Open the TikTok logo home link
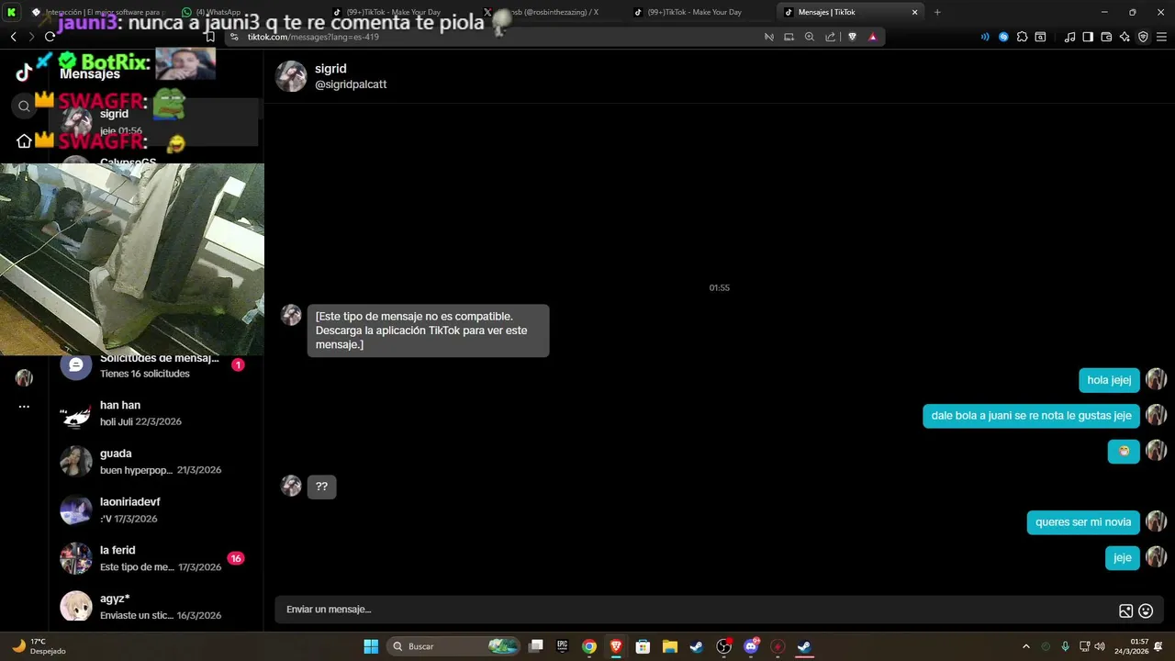 (24, 73)
